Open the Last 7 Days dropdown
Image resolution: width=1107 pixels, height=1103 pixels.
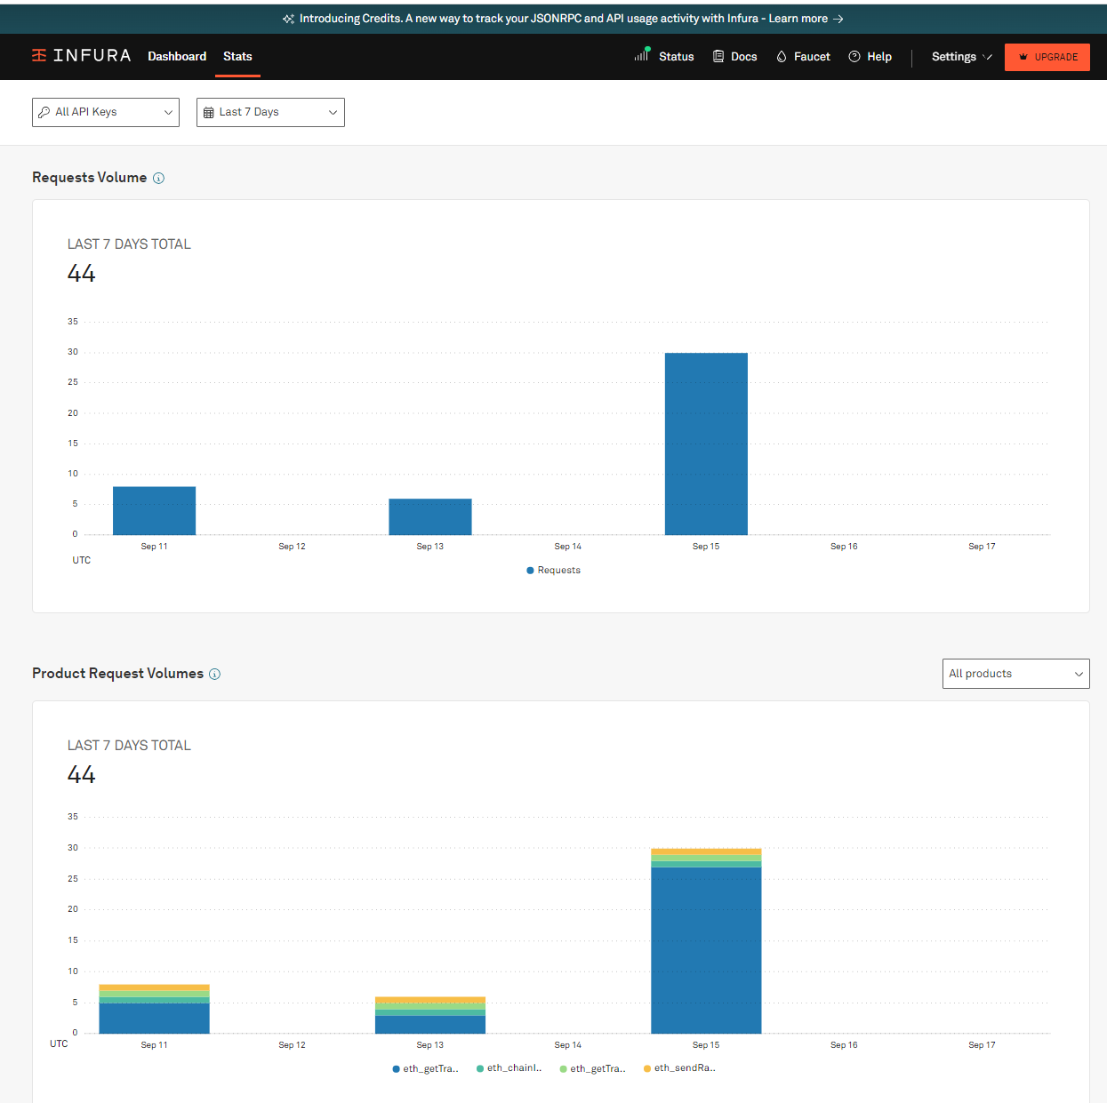pyautogui.click(x=270, y=112)
